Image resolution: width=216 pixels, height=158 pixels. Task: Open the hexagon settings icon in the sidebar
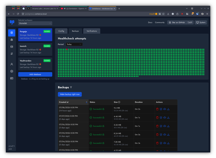12,71
